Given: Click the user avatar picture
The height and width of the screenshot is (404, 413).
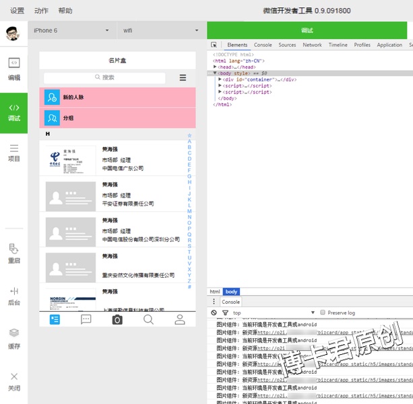Looking at the screenshot, I should 12,34.
